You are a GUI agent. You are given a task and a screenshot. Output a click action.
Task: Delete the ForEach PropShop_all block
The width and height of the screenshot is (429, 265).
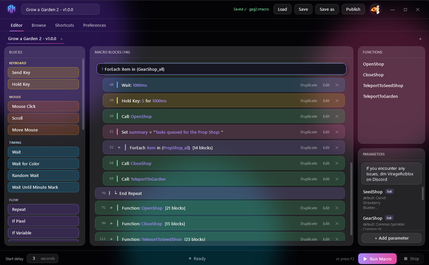tap(337, 148)
